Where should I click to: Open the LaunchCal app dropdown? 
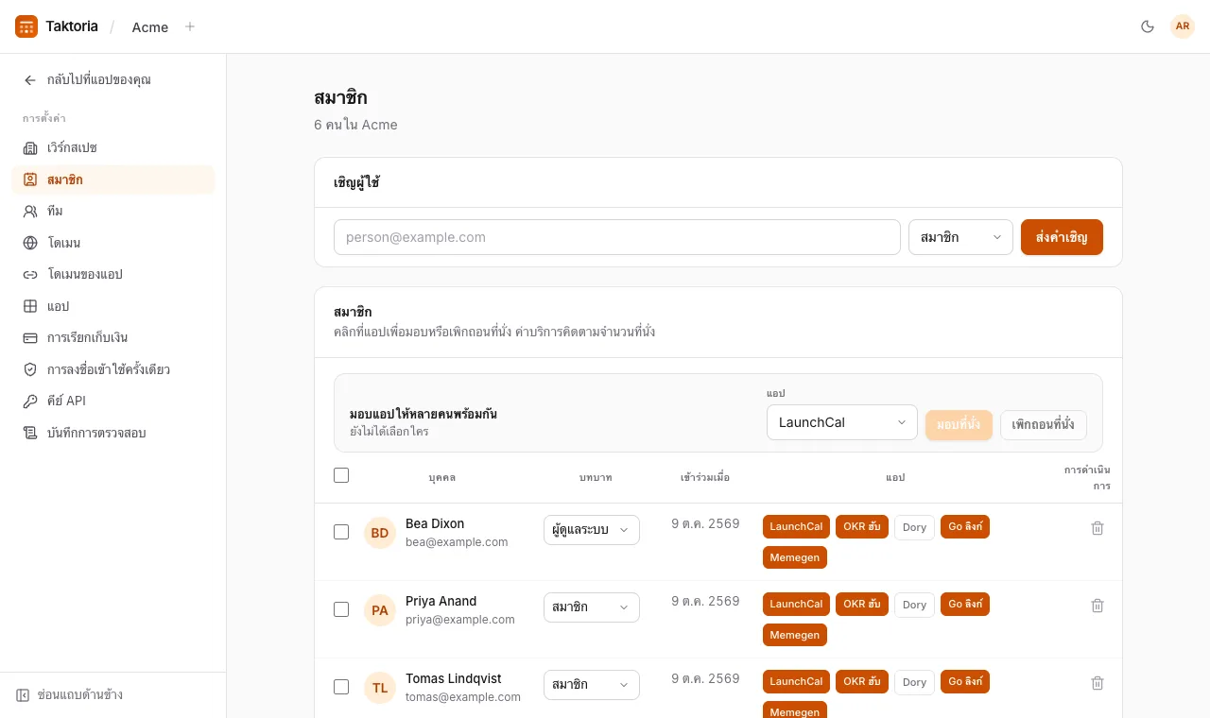[842, 422]
